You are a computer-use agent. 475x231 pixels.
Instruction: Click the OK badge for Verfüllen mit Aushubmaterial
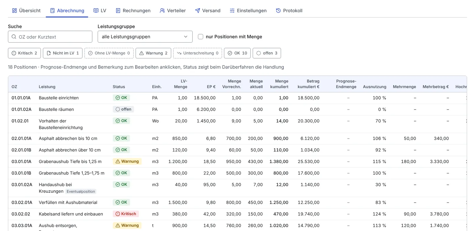coord(121,202)
